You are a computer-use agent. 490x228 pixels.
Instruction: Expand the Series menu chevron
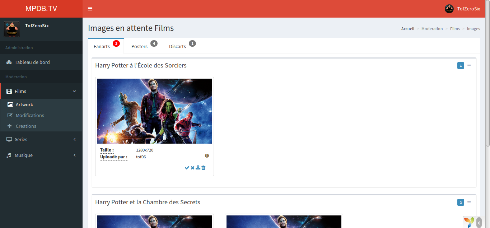click(x=75, y=139)
